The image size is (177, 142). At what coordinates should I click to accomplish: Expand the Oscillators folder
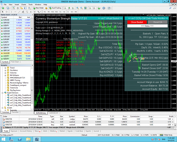pyautogui.click(x=5, y=70)
